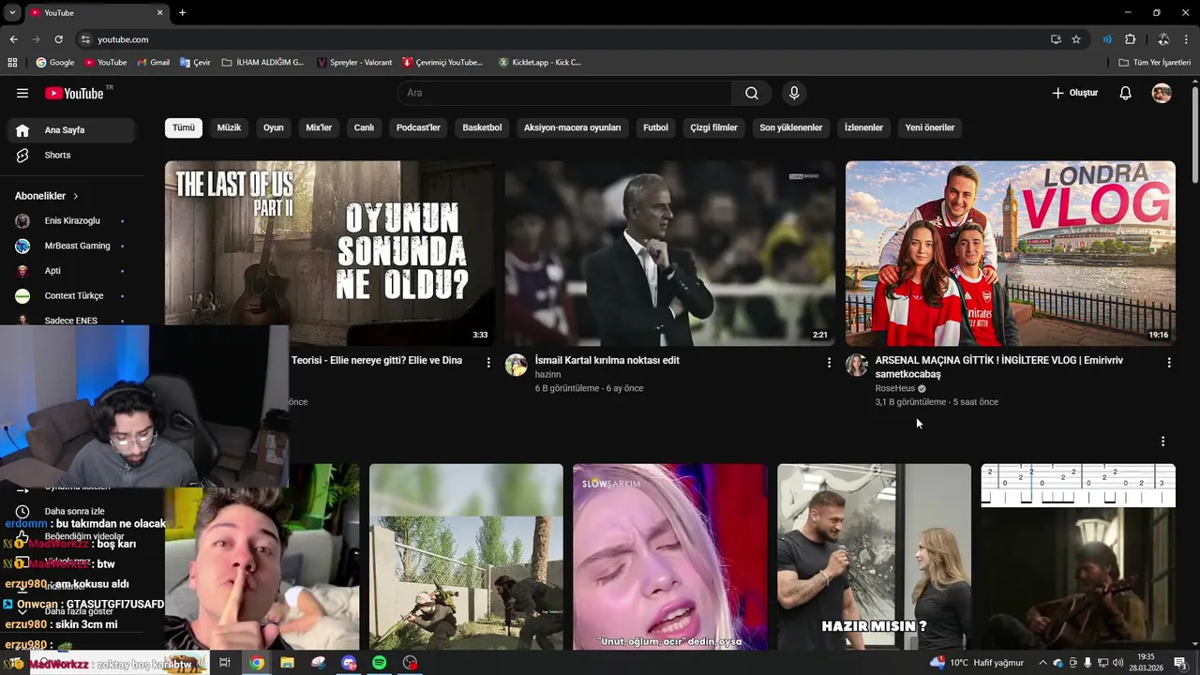Start voice search with microphone icon
The image size is (1200, 675).
(794, 93)
